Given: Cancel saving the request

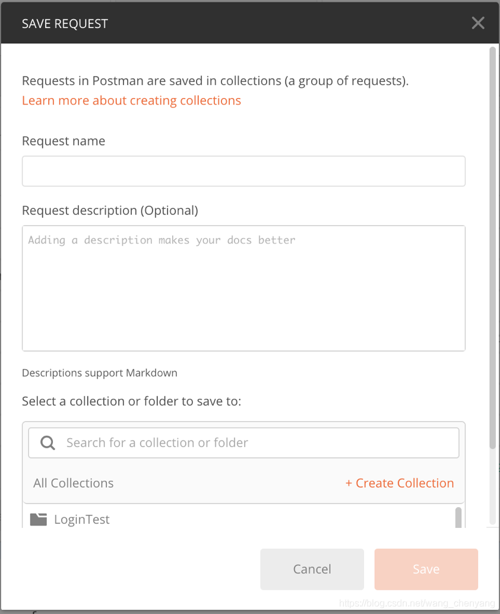Looking at the screenshot, I should point(312,569).
